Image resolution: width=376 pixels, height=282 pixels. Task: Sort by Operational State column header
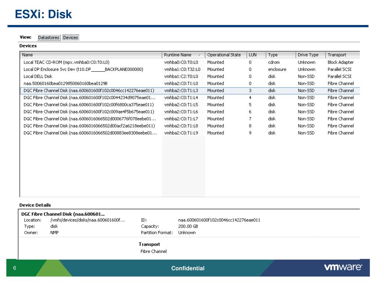[226, 55]
